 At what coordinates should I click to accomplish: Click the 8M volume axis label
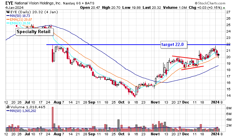click(229, 108)
